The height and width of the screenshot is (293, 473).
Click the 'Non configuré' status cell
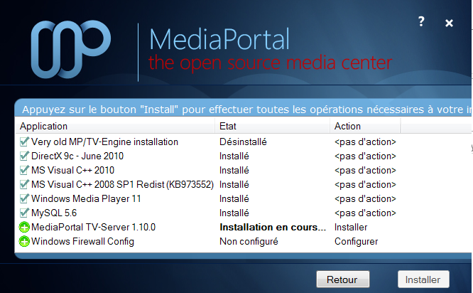[x=249, y=241]
